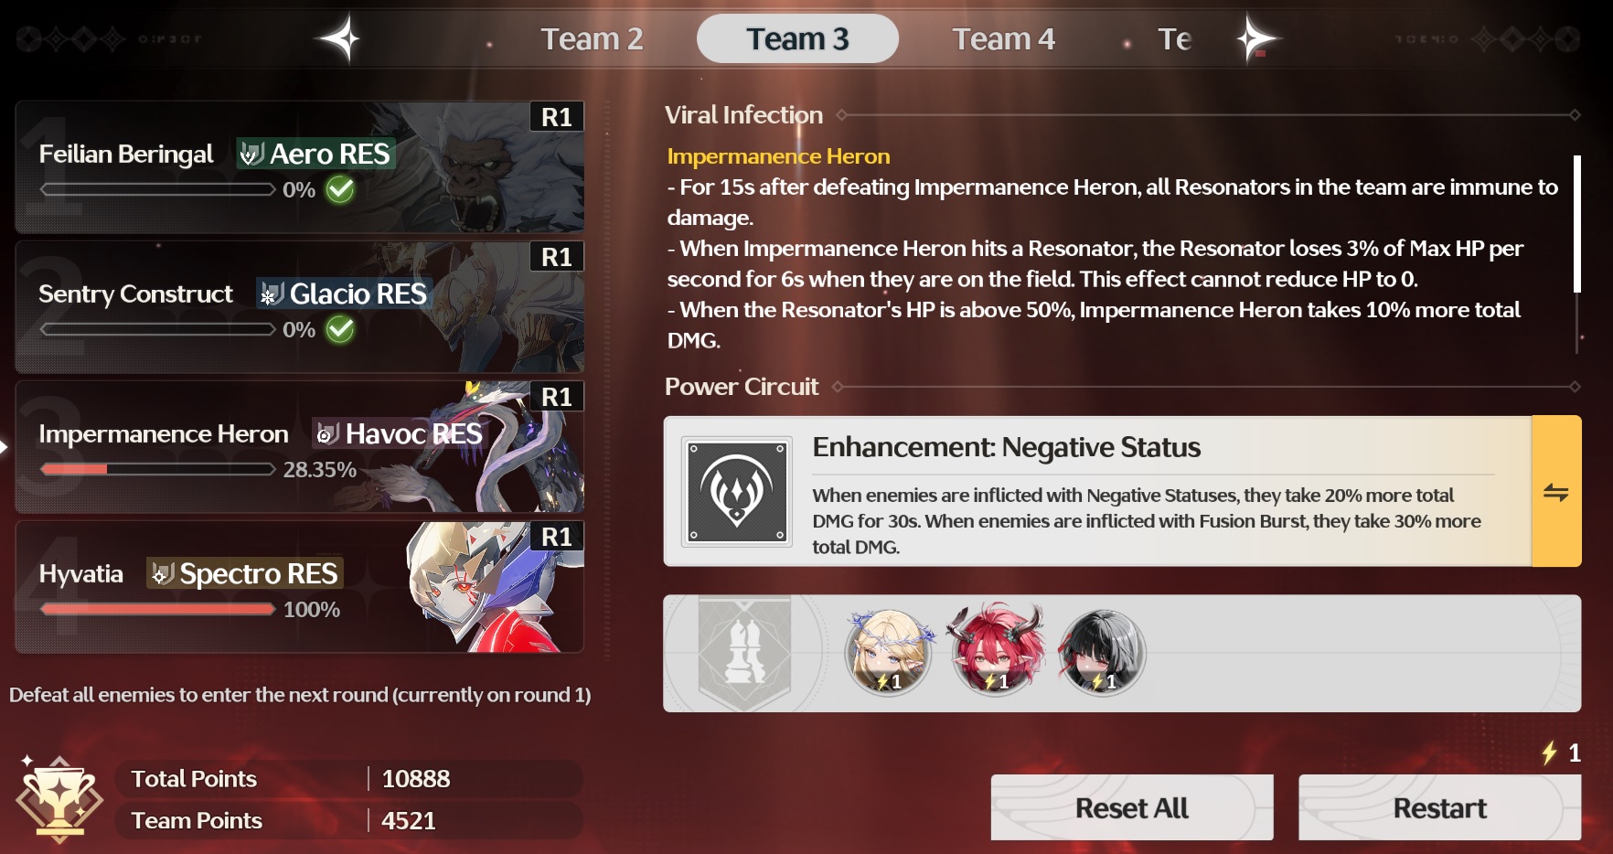The height and width of the screenshot is (854, 1613).
Task: Click the right star arrow to next team
Action: [x=1258, y=39]
